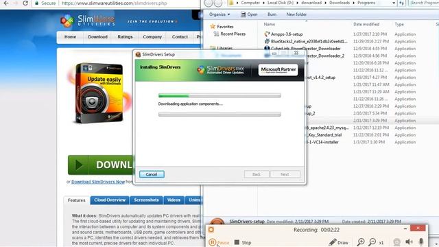439x247 pixels.
Task: Click the Recent Places icon in Explorer
Action: pos(216,34)
